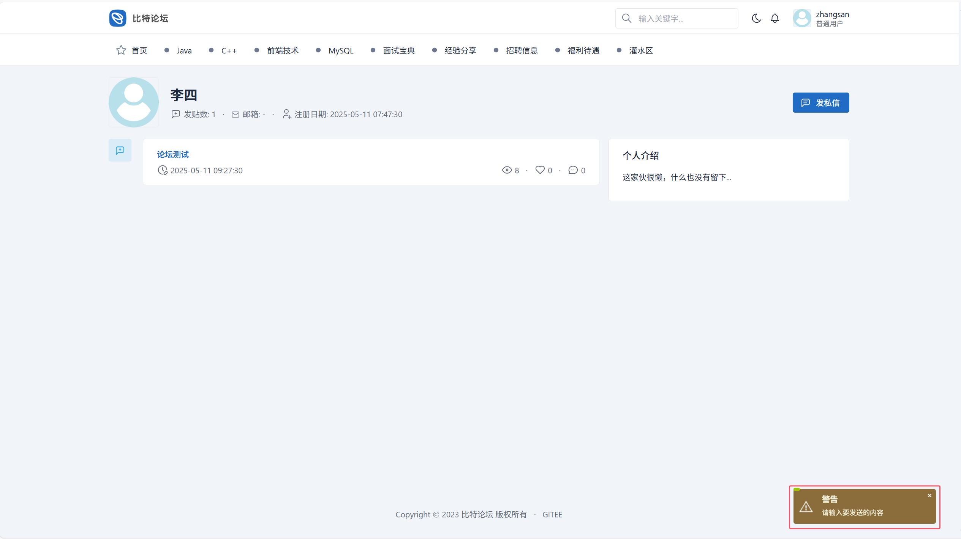Toggle dark mode moon icon
Image resolution: width=961 pixels, height=539 pixels.
(x=756, y=18)
